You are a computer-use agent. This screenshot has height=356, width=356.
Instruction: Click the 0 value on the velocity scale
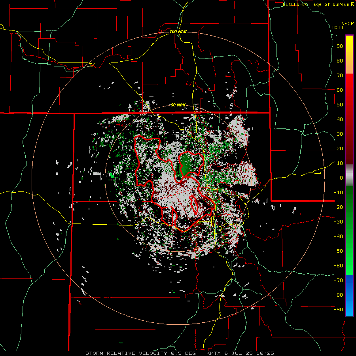pyautogui.click(x=341, y=178)
